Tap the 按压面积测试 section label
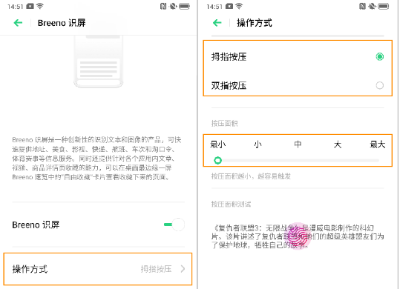The width and height of the screenshot is (400, 289). [x=231, y=204]
